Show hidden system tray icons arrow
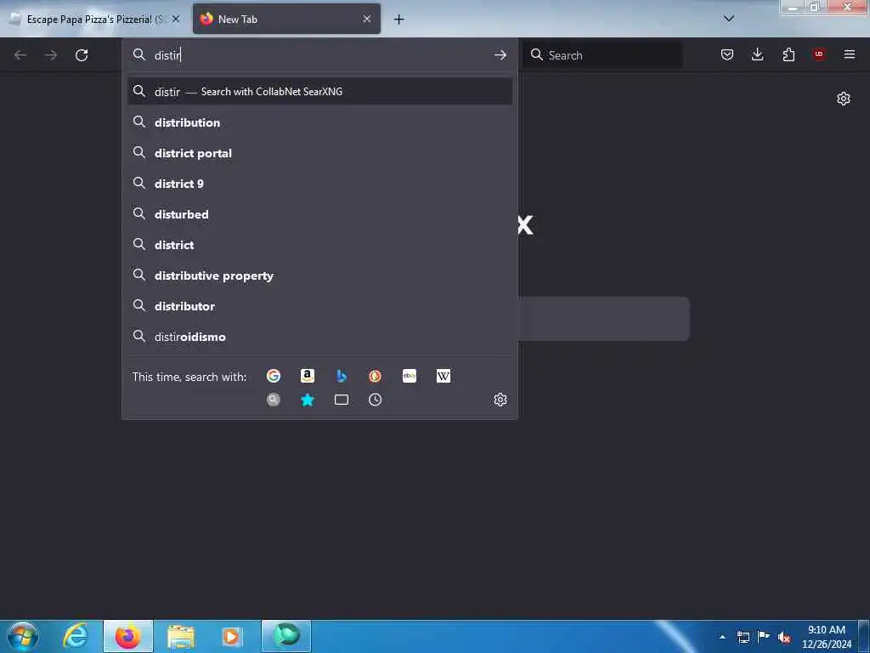Image resolution: width=870 pixels, height=653 pixels. click(x=722, y=637)
